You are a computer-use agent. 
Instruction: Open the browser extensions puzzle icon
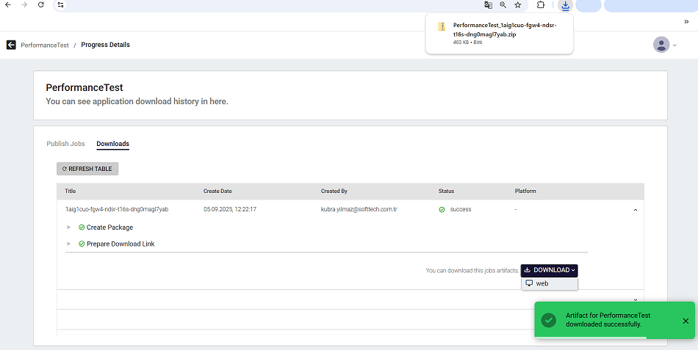[541, 4]
